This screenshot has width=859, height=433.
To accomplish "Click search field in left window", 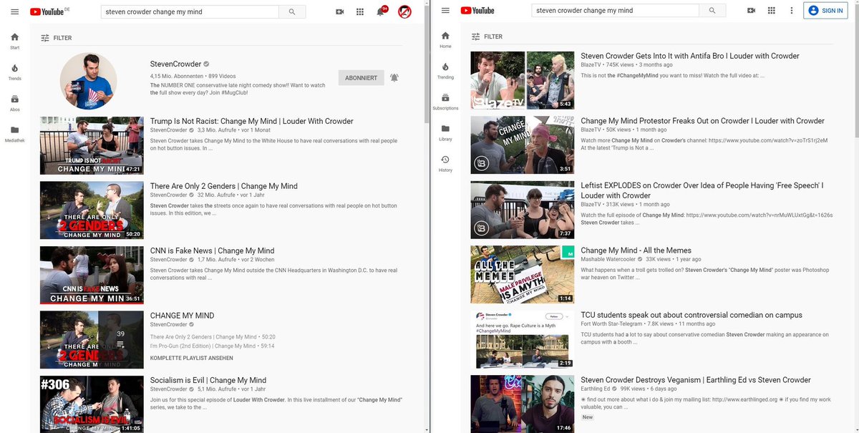I will [x=189, y=11].
